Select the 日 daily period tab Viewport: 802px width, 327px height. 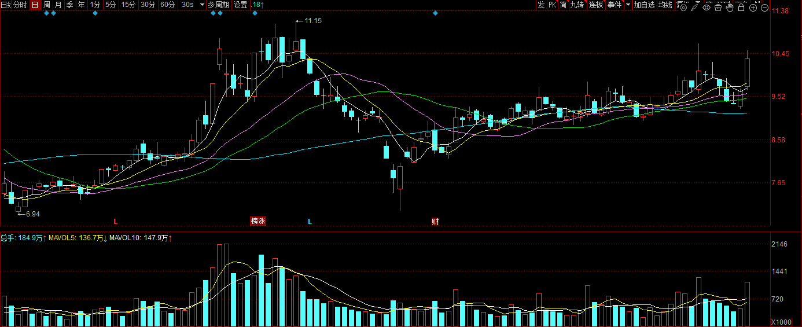(x=35, y=5)
